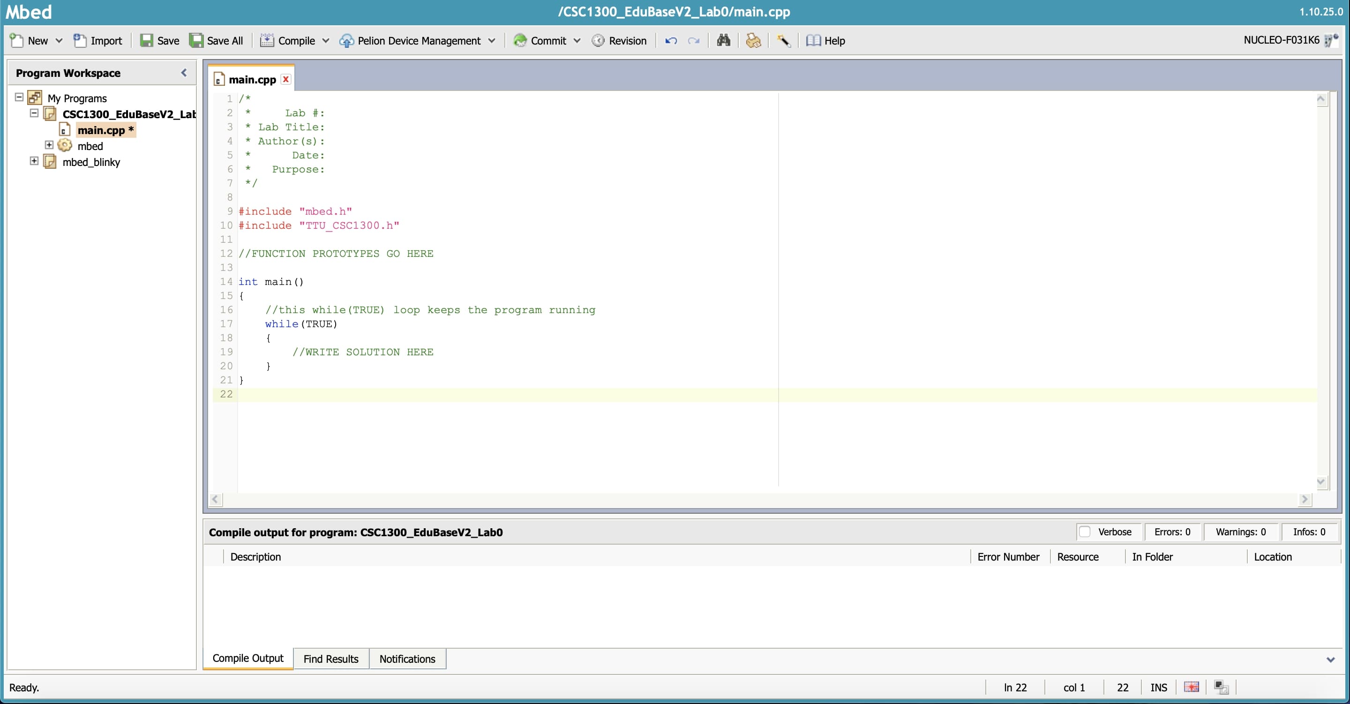Viewport: 1350px width, 704px height.
Task: Click the Save All button
Action: pos(216,40)
